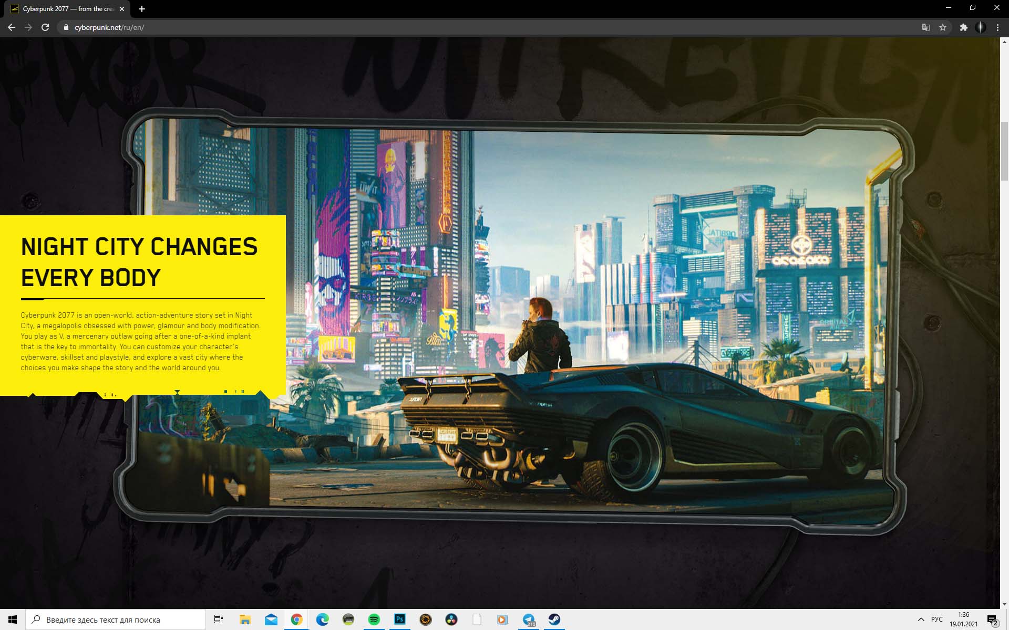The height and width of the screenshot is (630, 1009).
Task: Switch the РУС keyboard language
Action: click(936, 619)
